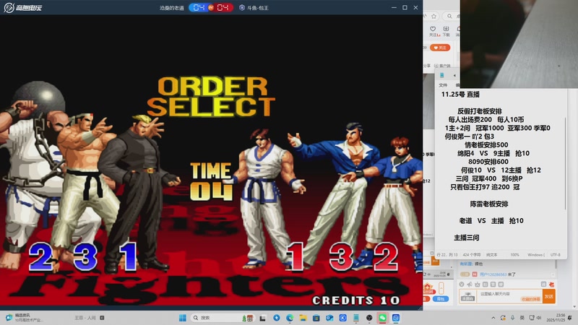This screenshot has height=325, width=578.
Task: Open File Explorer from the taskbar
Action: [303, 318]
